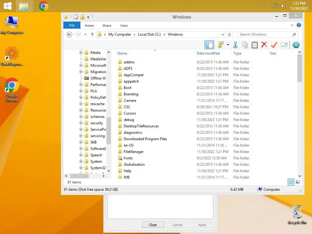Click the volume muted tray icon

[283, 6]
